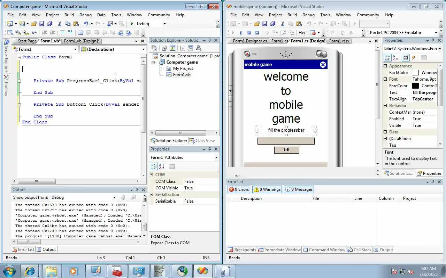Open label2 object selector dropdown in Properties
Screen dimensions: 446x278
(440, 49)
